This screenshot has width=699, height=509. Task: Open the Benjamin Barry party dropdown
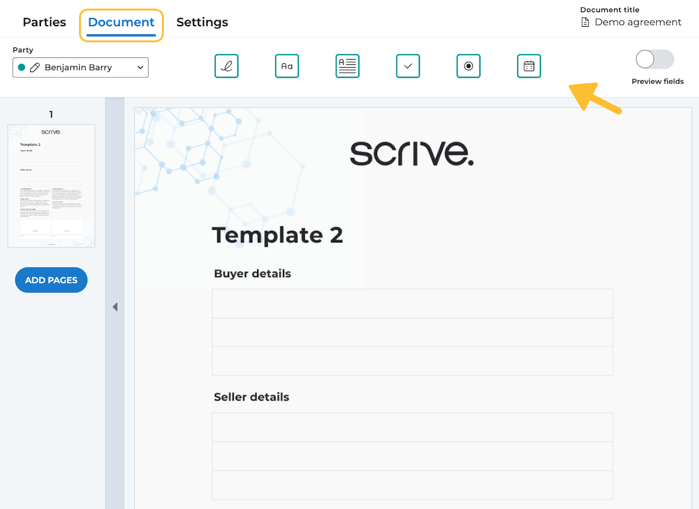click(x=80, y=68)
